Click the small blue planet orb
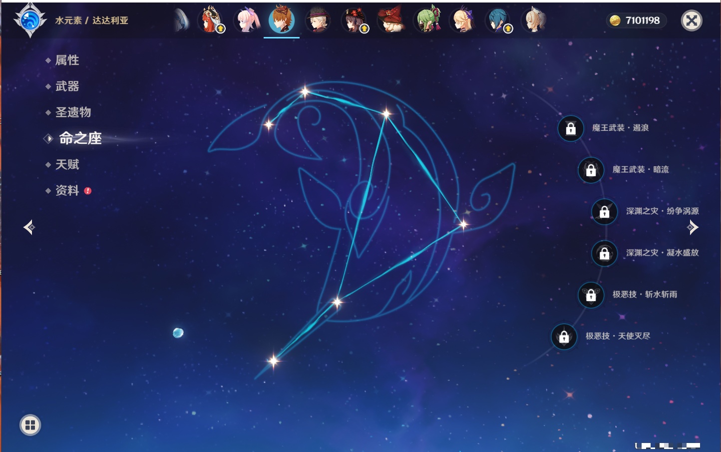Image resolution: width=721 pixels, height=452 pixels. pyautogui.click(x=178, y=333)
